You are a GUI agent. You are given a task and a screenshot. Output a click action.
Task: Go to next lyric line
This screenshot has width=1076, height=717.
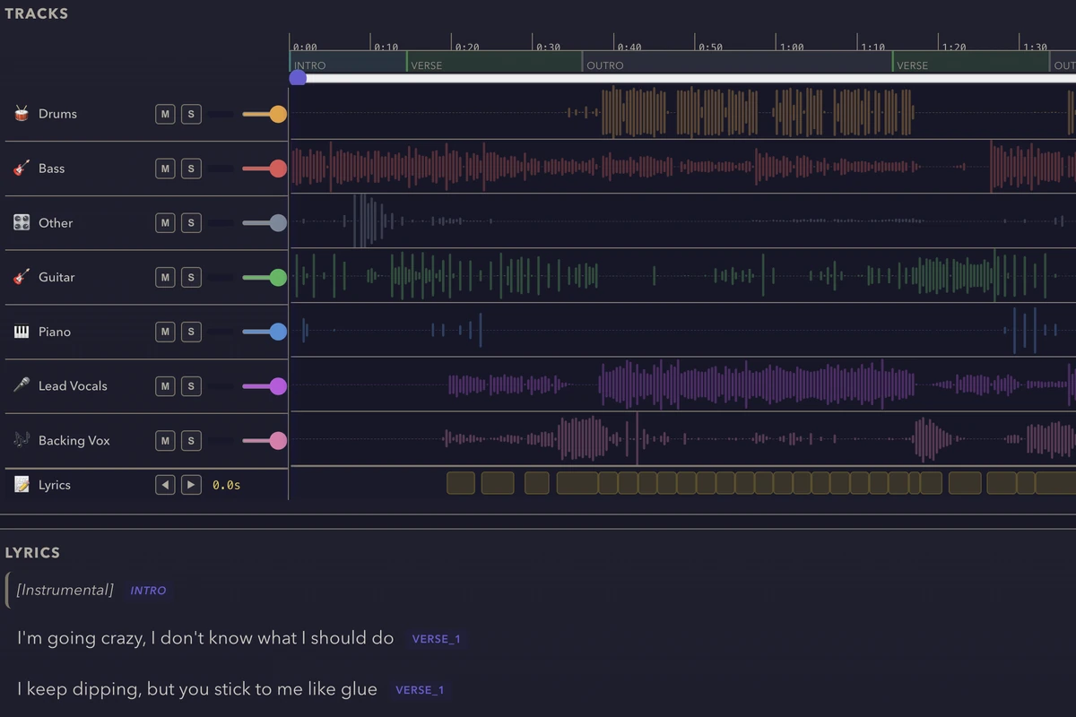(x=191, y=485)
